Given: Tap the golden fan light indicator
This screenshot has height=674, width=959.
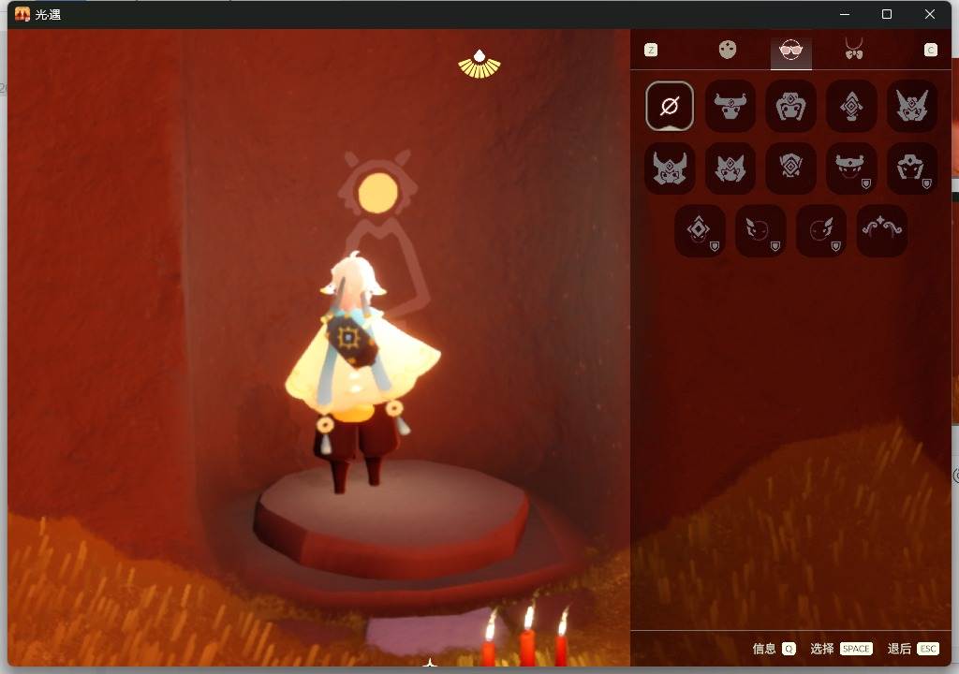Looking at the screenshot, I should point(479,65).
